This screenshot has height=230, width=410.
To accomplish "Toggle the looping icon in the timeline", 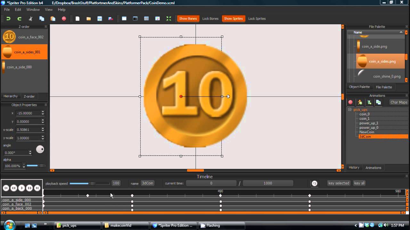I will pos(315,183).
